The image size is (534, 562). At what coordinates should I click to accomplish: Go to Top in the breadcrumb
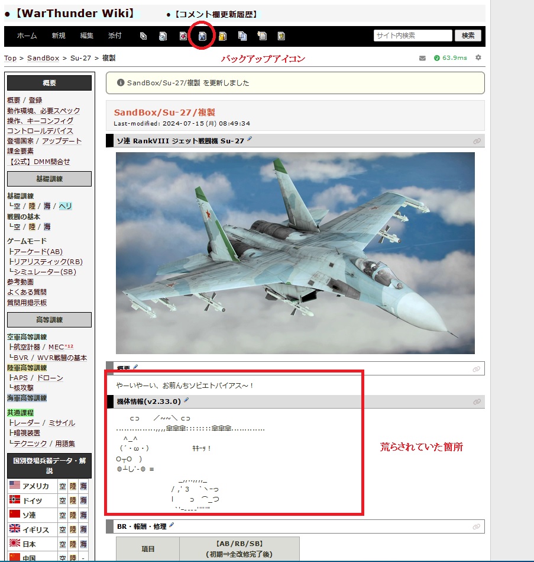pos(11,58)
